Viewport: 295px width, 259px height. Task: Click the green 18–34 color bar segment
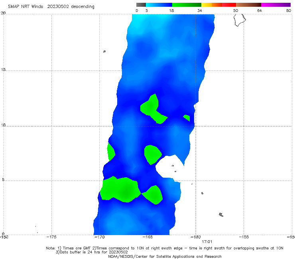187,5
